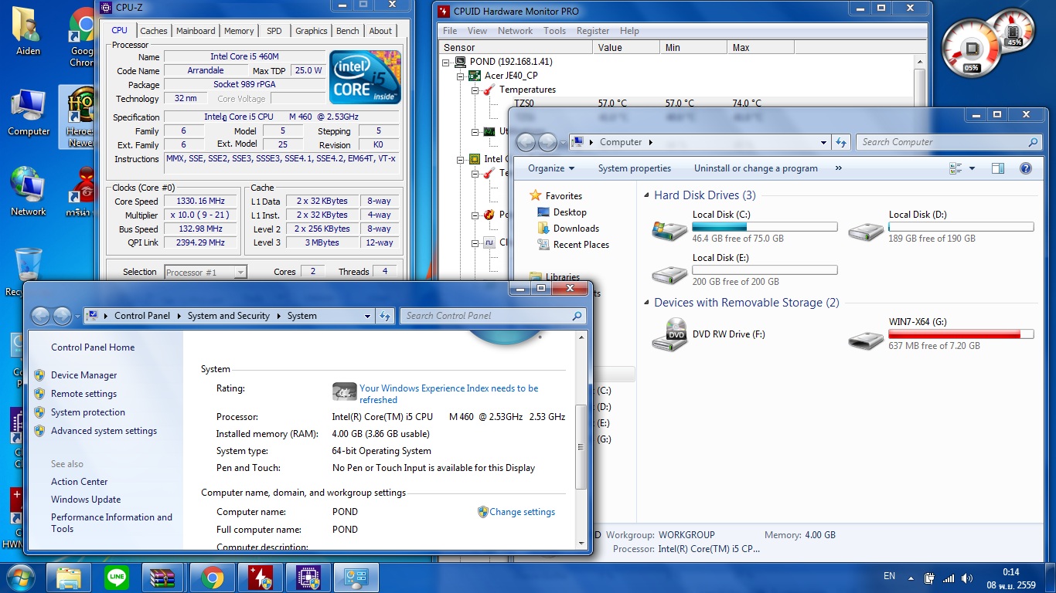Collapse the POND node in HWMonitor tree

446,62
